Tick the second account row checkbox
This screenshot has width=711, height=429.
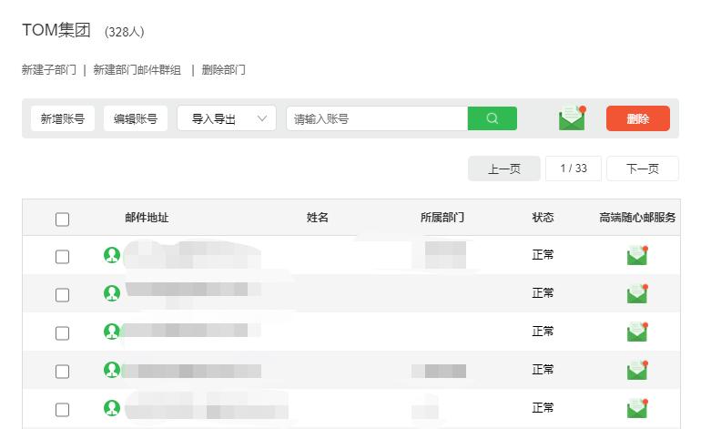[62, 295]
